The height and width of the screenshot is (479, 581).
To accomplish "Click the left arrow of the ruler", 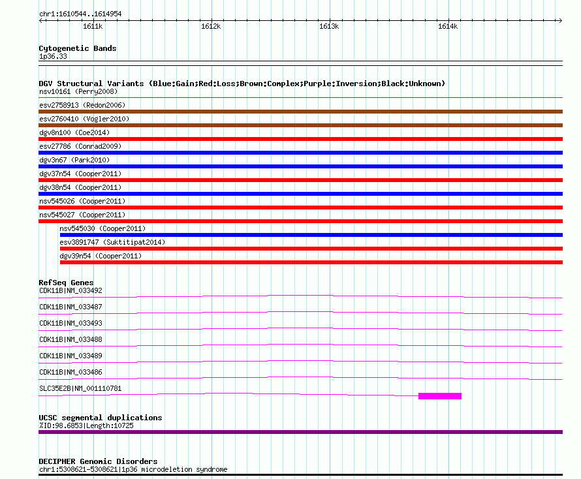I will tap(40, 20).
